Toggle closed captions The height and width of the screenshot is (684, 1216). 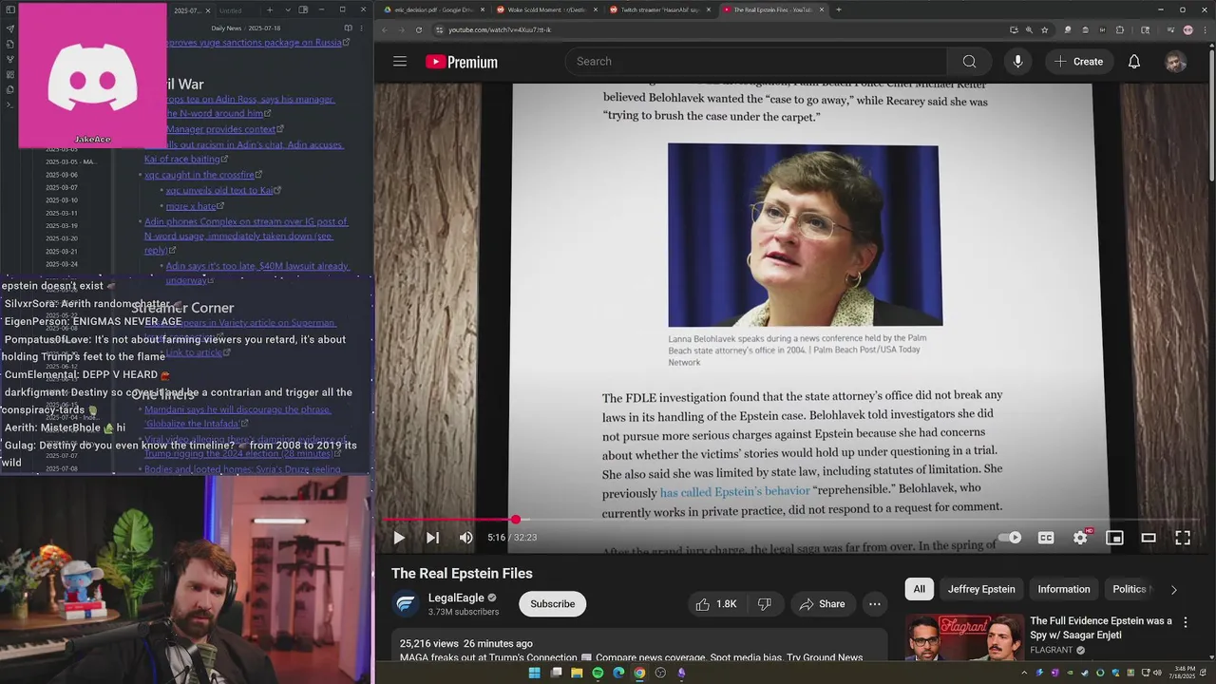[x=1046, y=538]
